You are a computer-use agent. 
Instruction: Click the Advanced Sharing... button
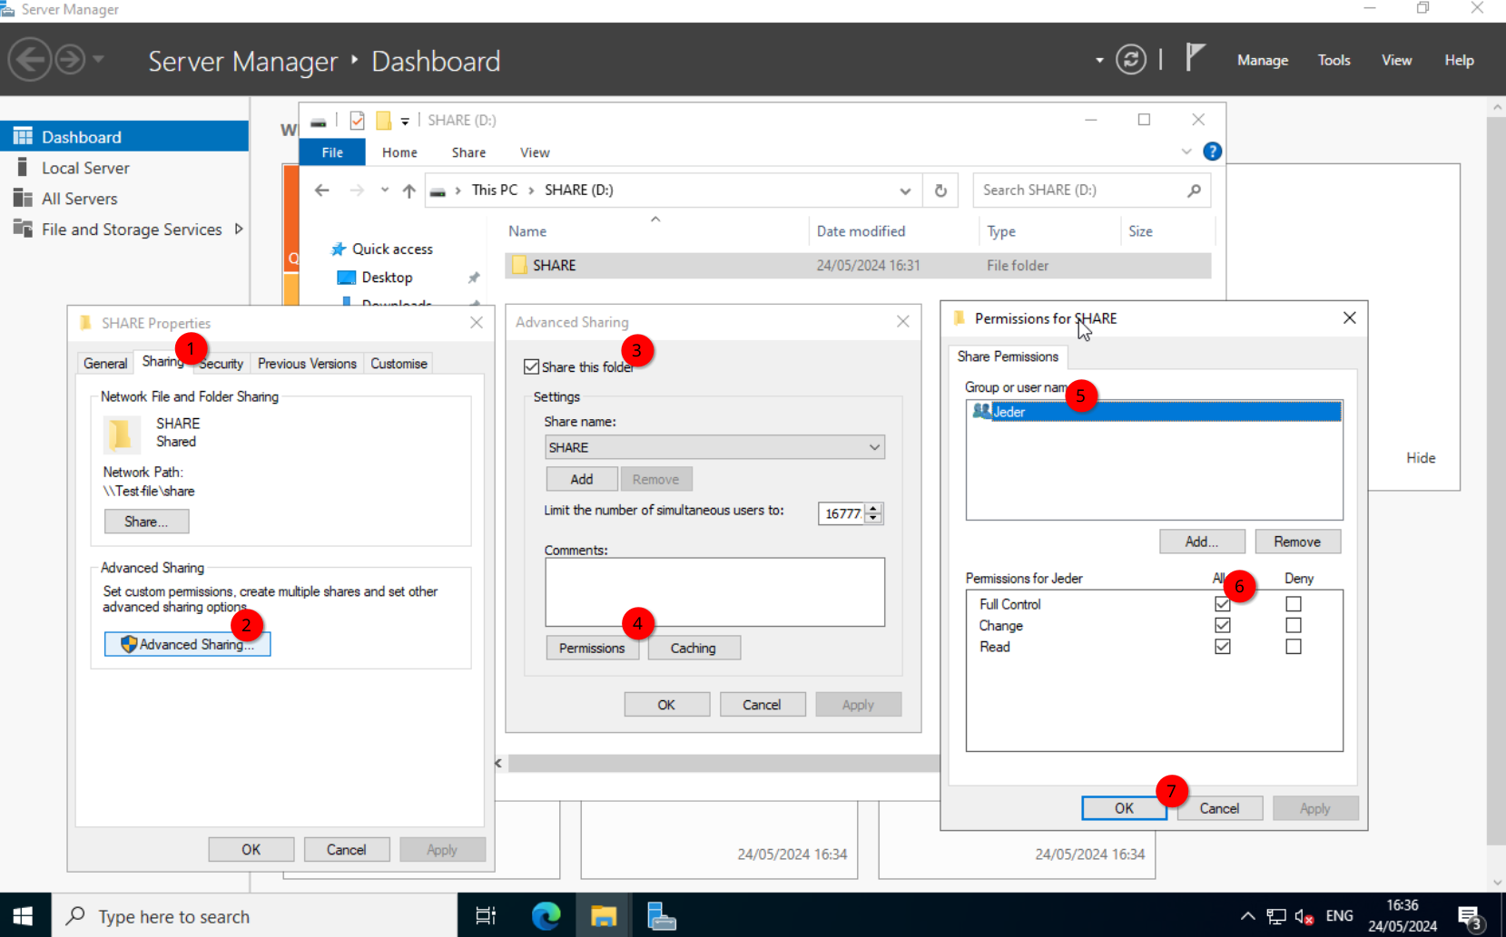pos(187,644)
